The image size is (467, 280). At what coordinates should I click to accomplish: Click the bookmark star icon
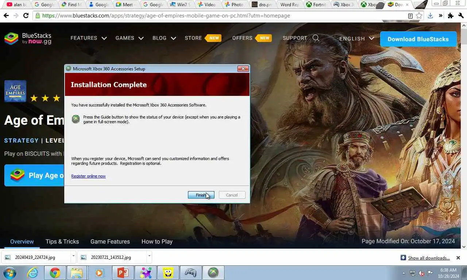pyautogui.click(x=419, y=16)
